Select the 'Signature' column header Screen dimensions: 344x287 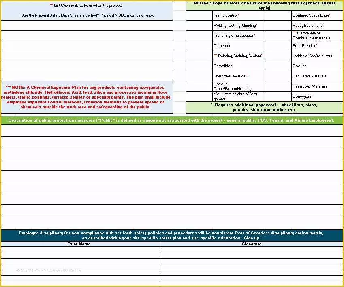(252, 244)
